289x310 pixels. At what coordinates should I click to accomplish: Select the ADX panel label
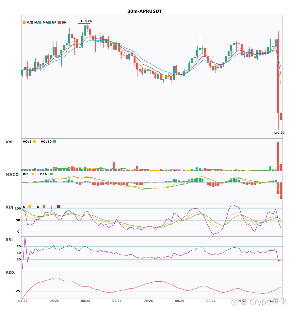tap(10, 272)
